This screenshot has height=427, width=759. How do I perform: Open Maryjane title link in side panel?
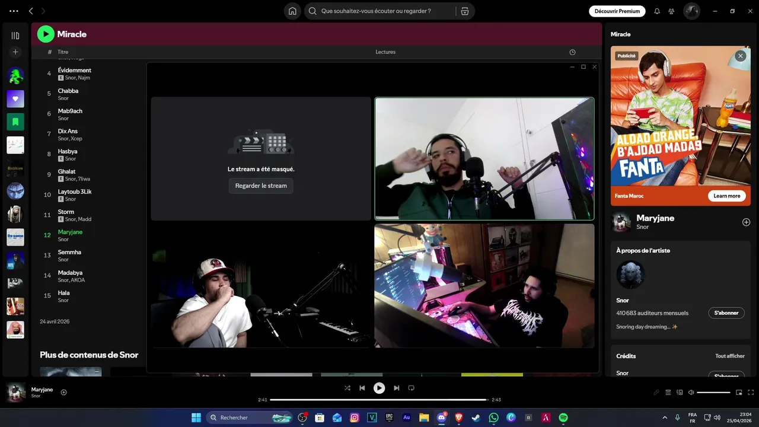(655, 218)
